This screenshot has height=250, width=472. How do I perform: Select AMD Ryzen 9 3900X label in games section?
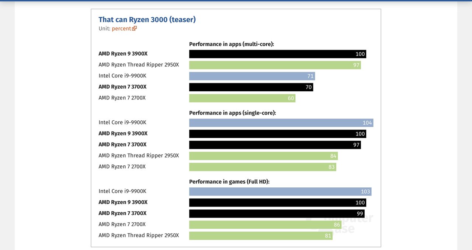123,203
